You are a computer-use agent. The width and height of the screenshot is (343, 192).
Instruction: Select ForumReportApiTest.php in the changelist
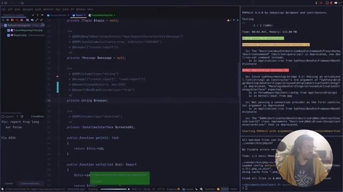coord(28,30)
